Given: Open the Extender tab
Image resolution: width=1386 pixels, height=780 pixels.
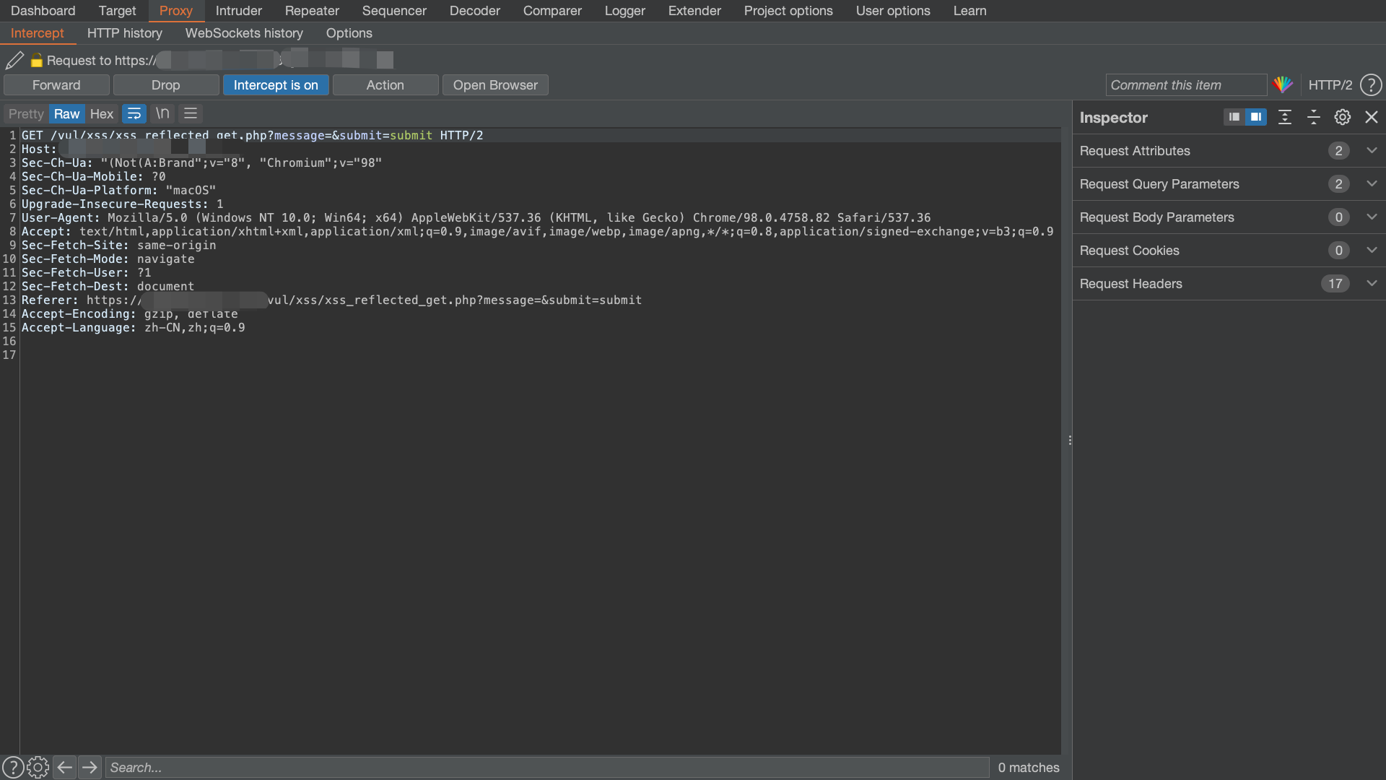Looking at the screenshot, I should (x=694, y=11).
